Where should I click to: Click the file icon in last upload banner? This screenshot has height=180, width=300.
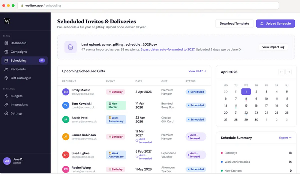click(70, 47)
